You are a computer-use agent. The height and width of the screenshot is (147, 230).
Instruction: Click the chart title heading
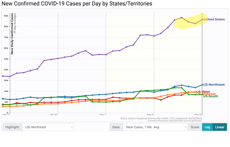(77, 3)
